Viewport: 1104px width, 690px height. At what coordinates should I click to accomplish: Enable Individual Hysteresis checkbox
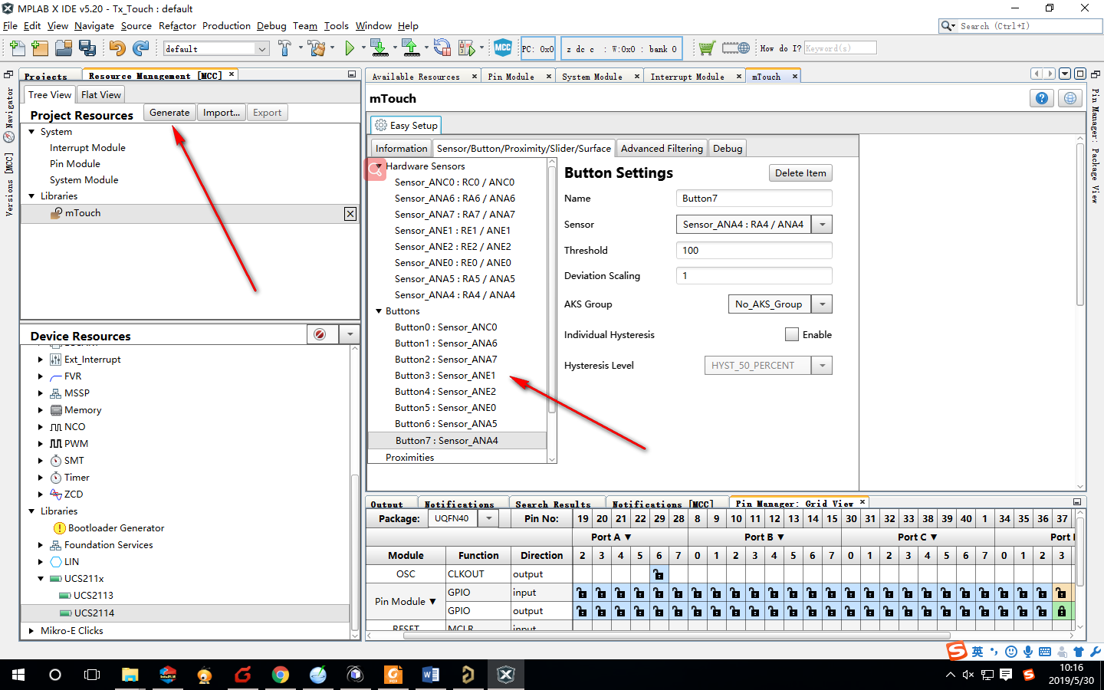click(792, 334)
